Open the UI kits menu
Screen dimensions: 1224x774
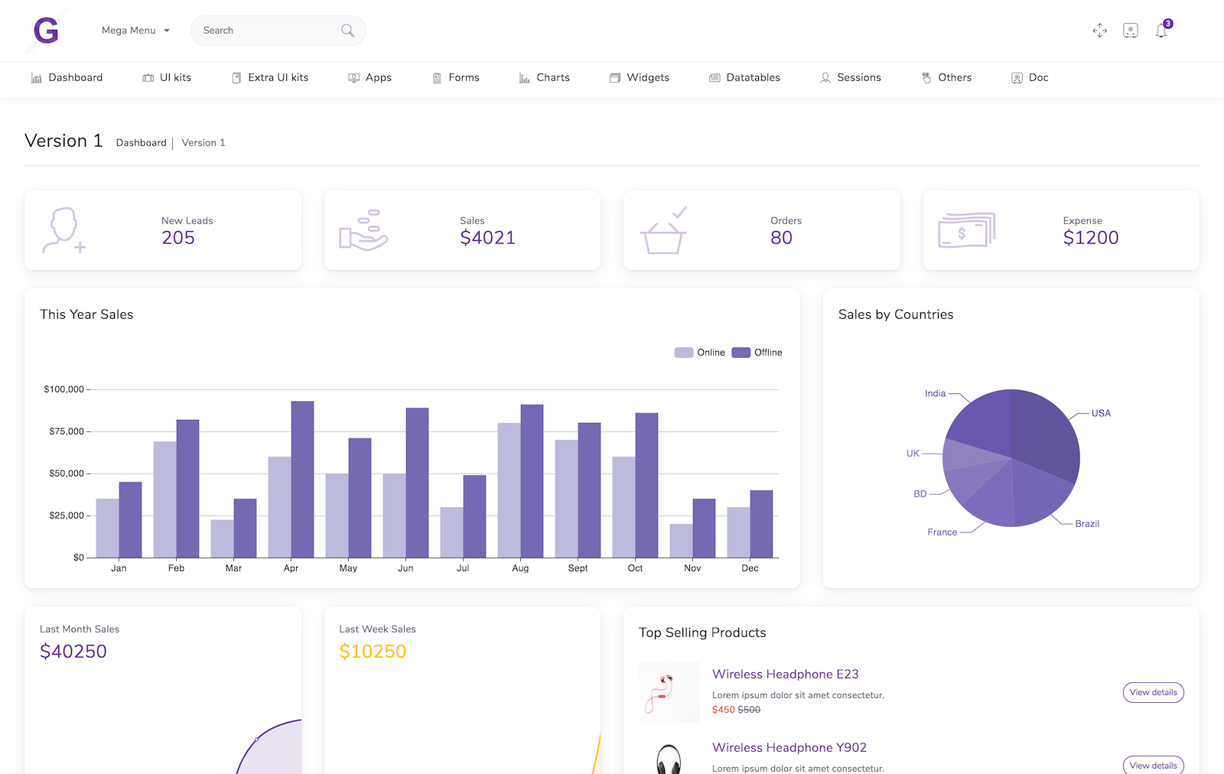click(x=167, y=78)
